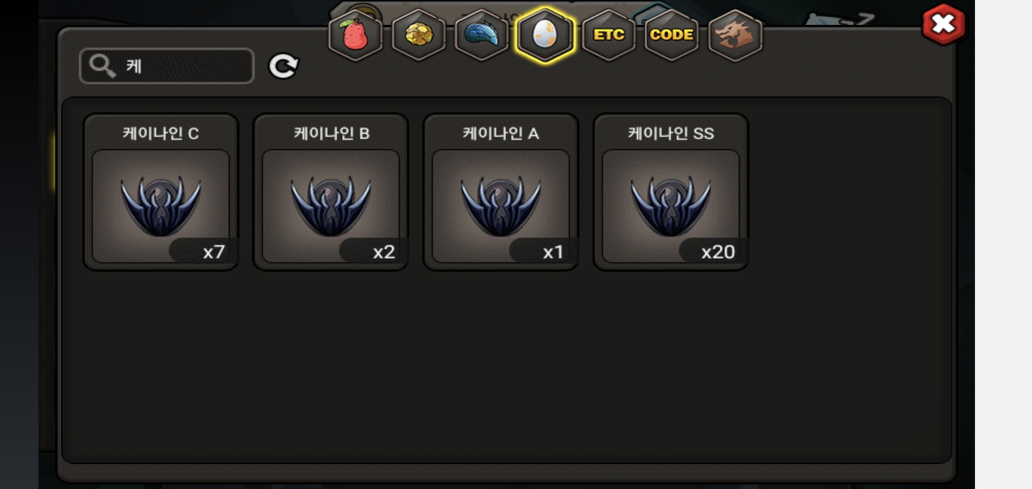This screenshot has height=489, width=1032.
Task: Click the magnifying glass search icon
Action: point(102,66)
